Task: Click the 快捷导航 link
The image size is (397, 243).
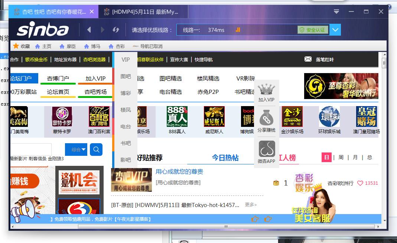Action: 204,59
